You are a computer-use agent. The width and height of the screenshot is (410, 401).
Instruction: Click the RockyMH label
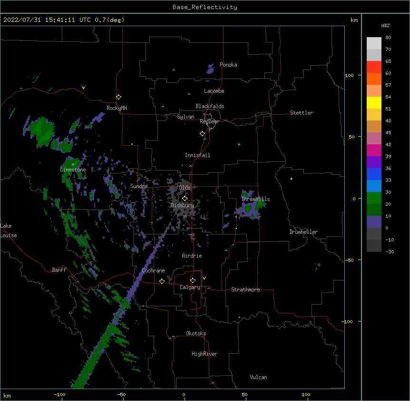click(117, 108)
